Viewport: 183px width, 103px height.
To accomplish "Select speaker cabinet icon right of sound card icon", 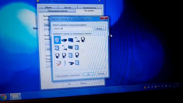I will [x=77, y=47].
